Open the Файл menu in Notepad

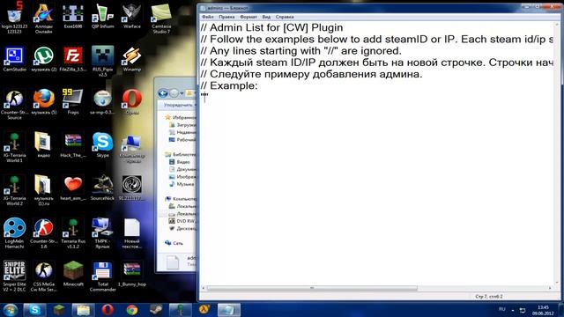tap(208, 17)
